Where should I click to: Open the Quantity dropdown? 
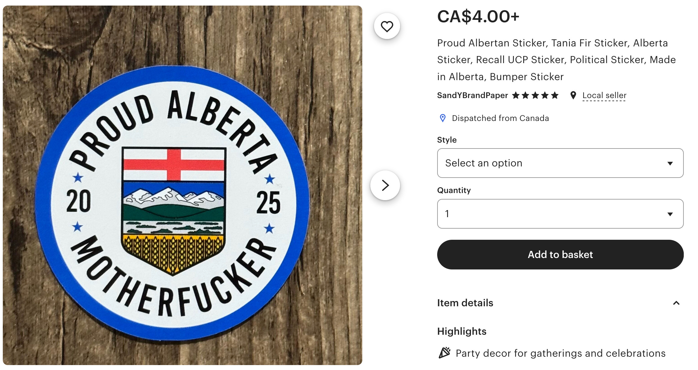(x=560, y=214)
